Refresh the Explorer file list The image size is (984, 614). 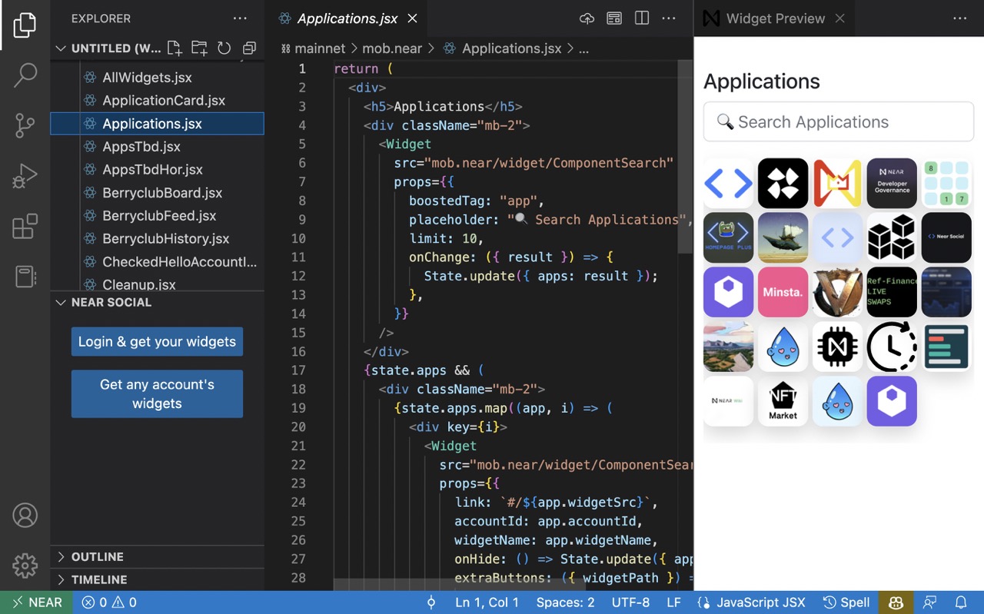(224, 48)
